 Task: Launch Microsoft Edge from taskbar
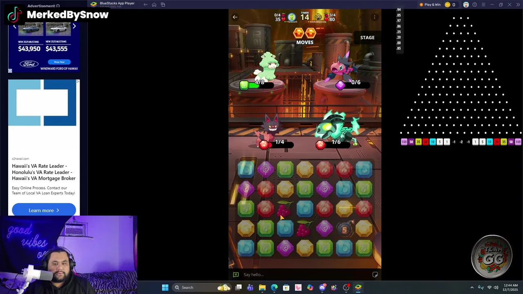(274, 287)
